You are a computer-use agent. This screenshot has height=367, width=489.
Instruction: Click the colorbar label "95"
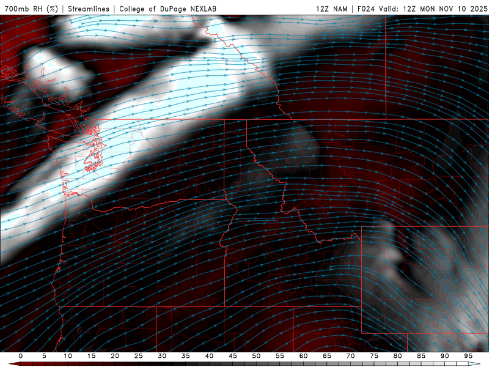[x=468, y=356]
